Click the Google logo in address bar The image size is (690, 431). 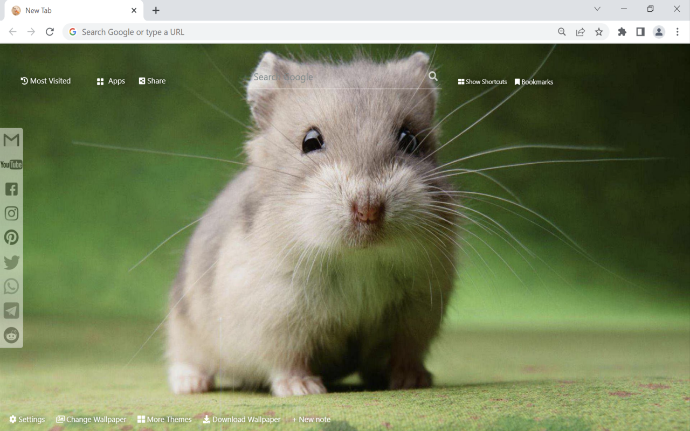(73, 32)
